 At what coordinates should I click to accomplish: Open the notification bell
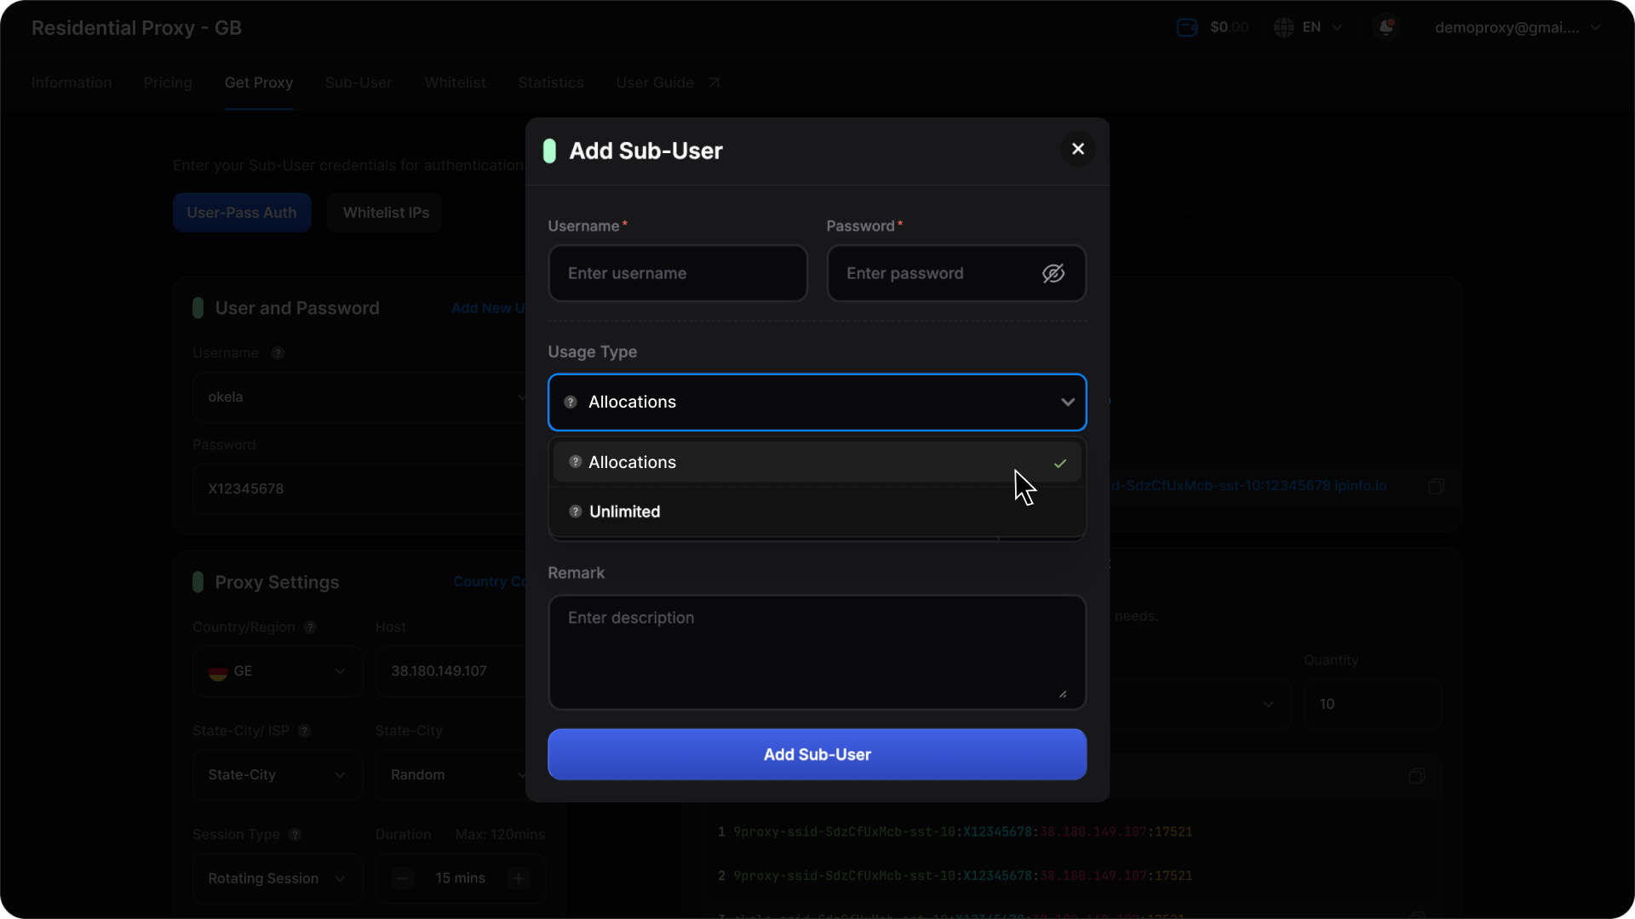(x=1386, y=27)
